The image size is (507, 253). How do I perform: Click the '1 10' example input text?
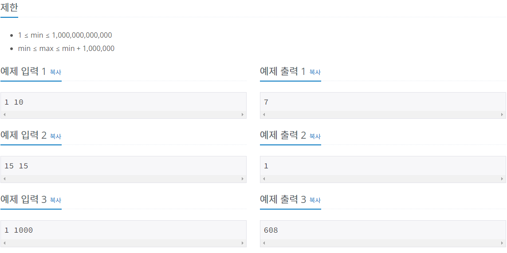14,102
